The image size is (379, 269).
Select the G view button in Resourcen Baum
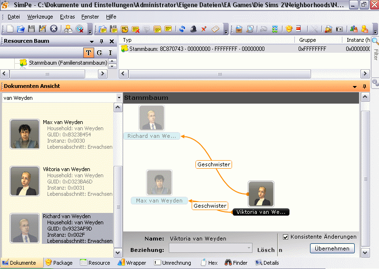tap(99, 53)
